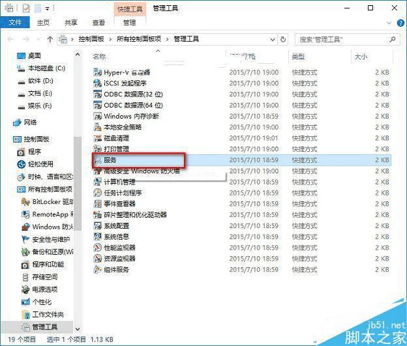Open the 管理 ribbon tab

[130, 23]
